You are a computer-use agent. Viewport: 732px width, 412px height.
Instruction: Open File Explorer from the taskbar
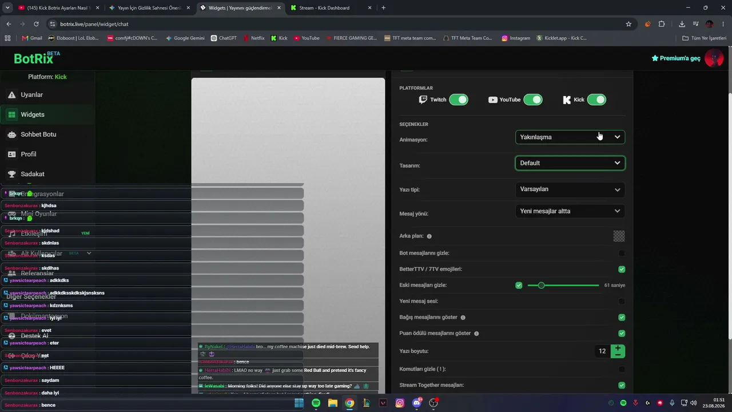click(x=333, y=403)
